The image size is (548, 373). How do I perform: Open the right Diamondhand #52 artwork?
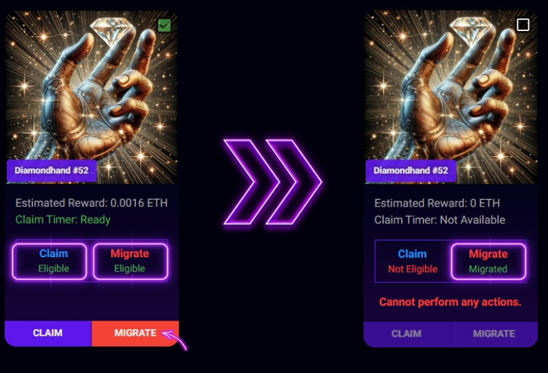pyautogui.click(x=450, y=97)
